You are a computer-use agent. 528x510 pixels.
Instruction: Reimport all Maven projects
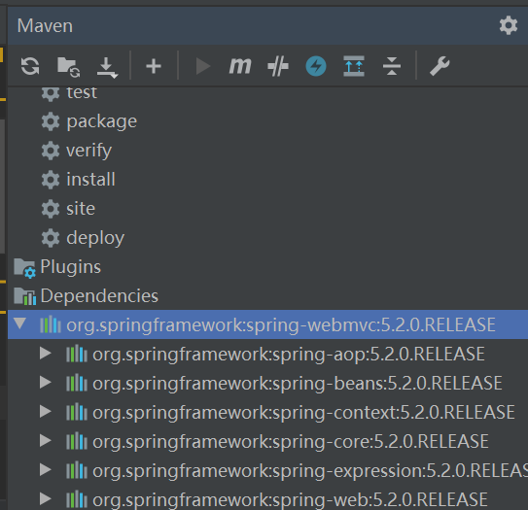click(x=30, y=66)
